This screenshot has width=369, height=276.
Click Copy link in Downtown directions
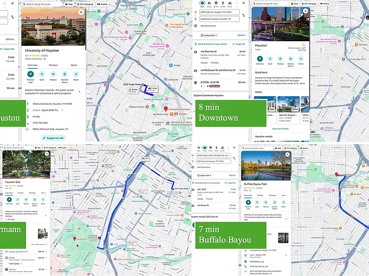[x=239, y=44]
